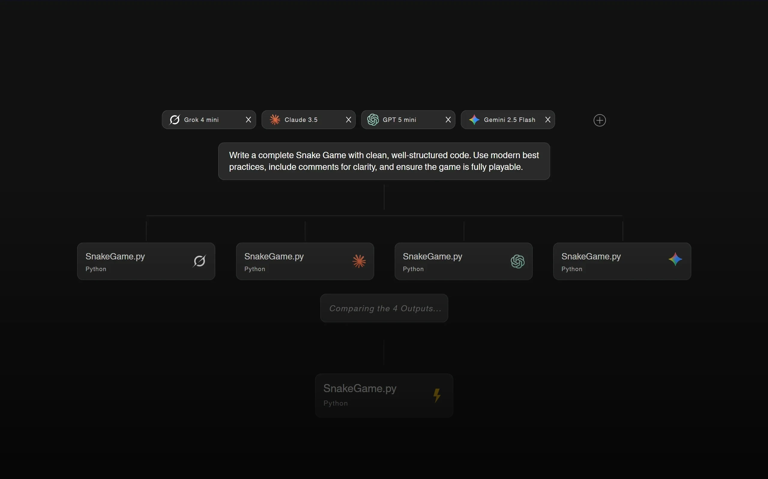
Task: Add another model with plus icon
Action: 600,120
